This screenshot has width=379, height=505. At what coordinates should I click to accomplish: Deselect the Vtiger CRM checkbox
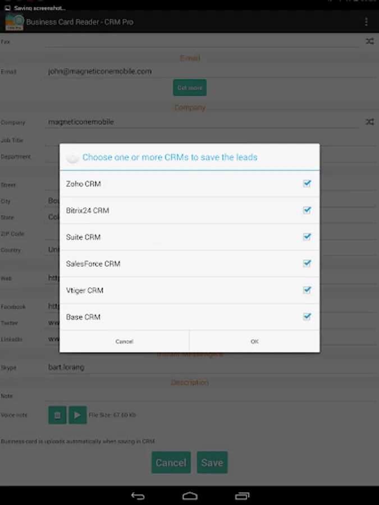(x=307, y=290)
